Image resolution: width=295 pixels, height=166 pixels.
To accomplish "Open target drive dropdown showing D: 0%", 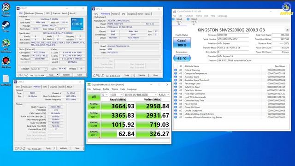I will tap(140, 95).
